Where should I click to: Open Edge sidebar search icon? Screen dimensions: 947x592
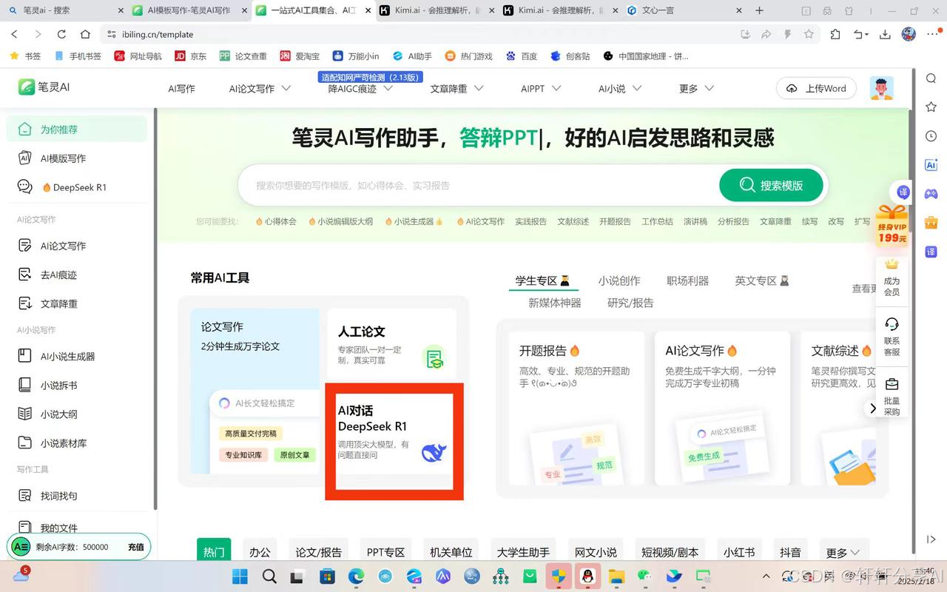[x=931, y=79]
